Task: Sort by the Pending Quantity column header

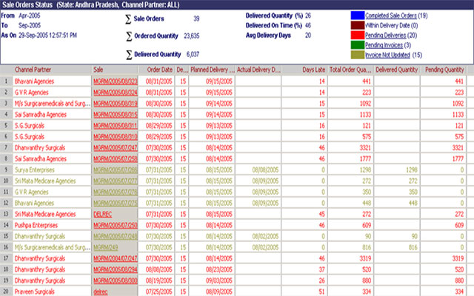Action: [x=444, y=70]
